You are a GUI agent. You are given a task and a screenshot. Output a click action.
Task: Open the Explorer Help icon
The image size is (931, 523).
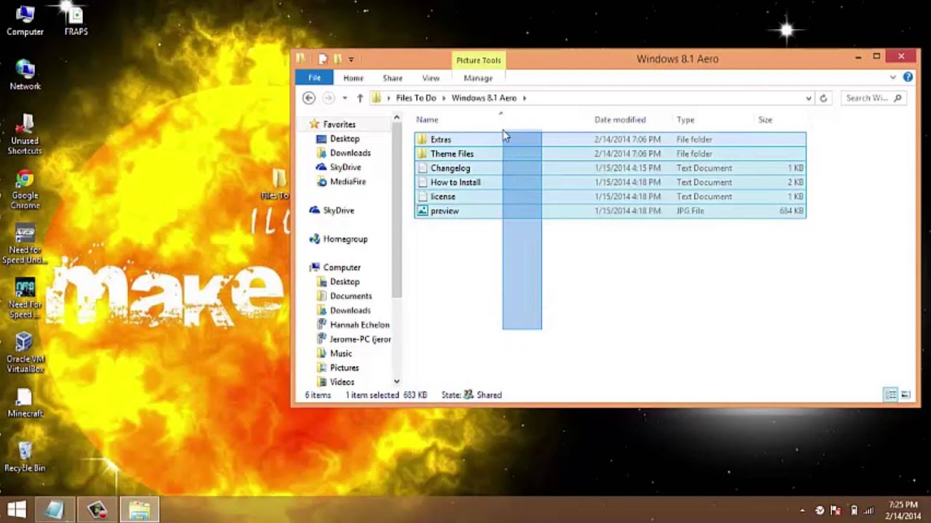[x=908, y=77]
